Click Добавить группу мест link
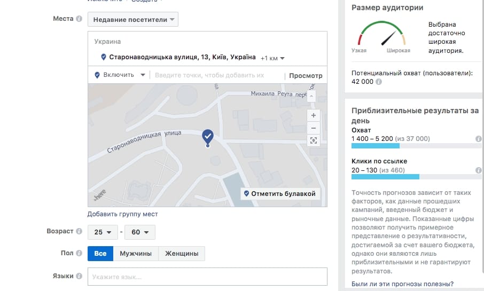 point(122,214)
